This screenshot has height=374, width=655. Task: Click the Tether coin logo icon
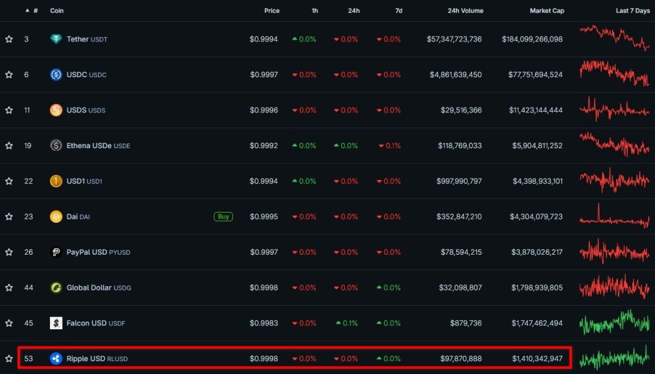pos(56,39)
